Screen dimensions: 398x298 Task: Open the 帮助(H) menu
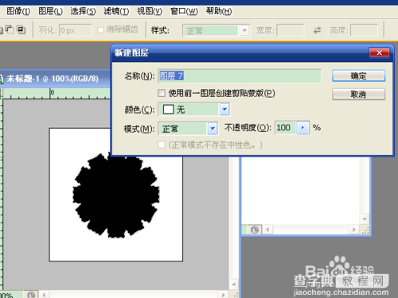[219, 11]
